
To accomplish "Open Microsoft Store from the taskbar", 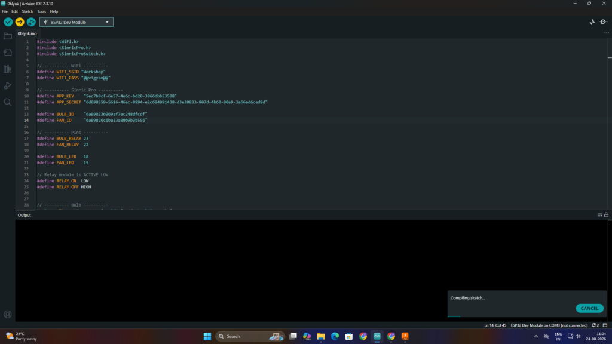I will [349, 336].
